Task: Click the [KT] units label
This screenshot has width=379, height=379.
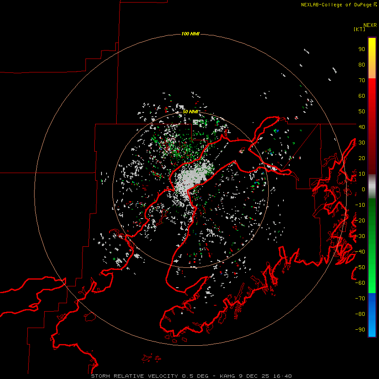Action: click(360, 29)
